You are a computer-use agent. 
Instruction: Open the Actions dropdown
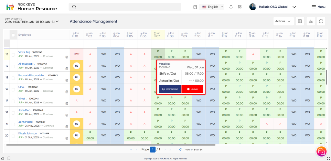click(x=283, y=21)
